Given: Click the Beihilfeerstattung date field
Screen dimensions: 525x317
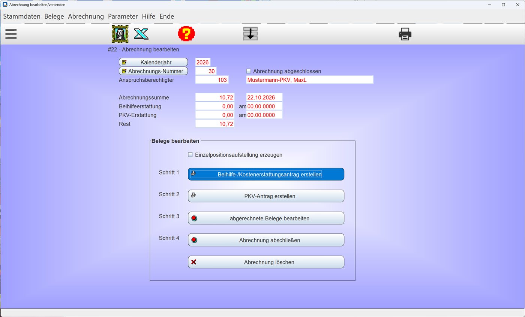Looking at the screenshot, I should 264,106.
